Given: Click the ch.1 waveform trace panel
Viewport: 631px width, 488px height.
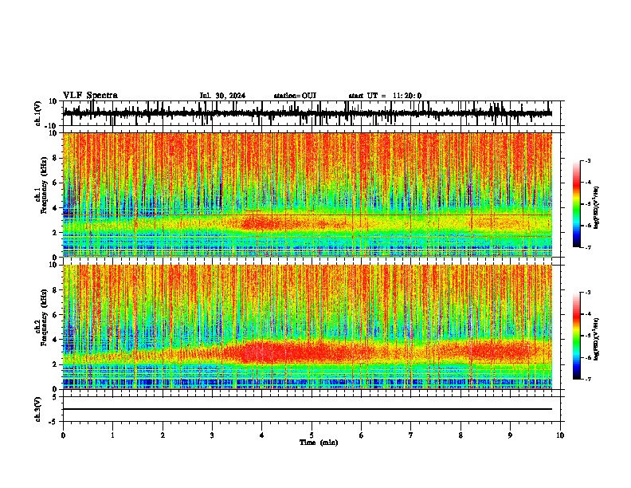Looking at the screenshot, I should pos(313,113).
